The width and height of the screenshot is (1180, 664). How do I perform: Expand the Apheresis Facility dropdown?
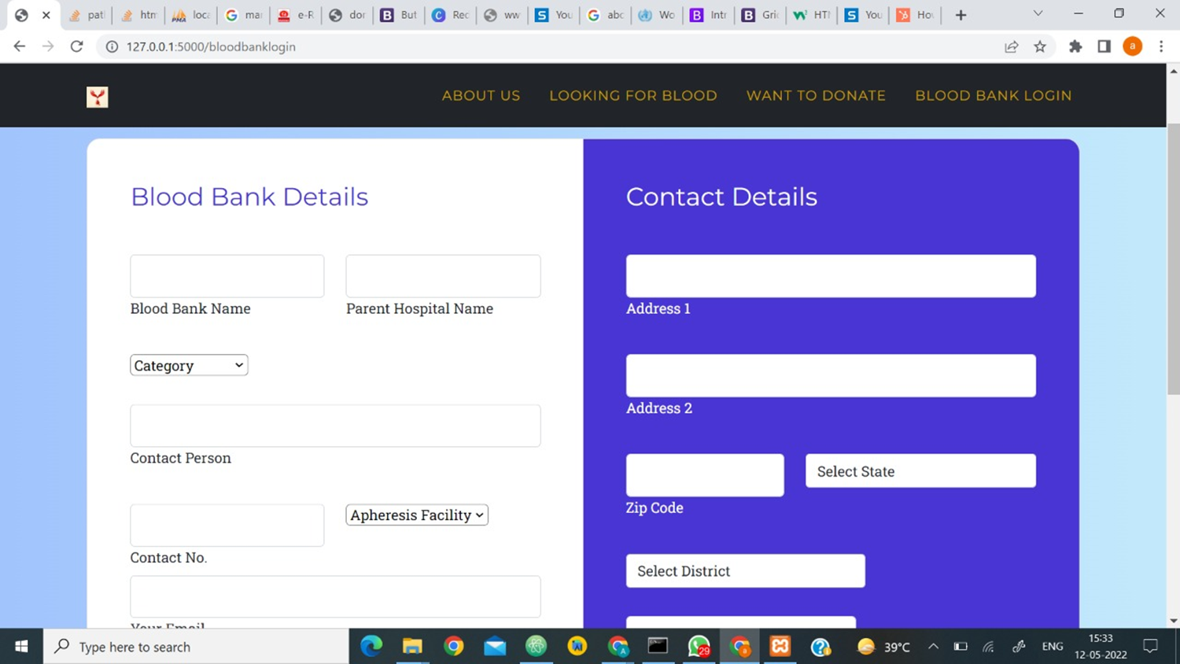(x=416, y=515)
